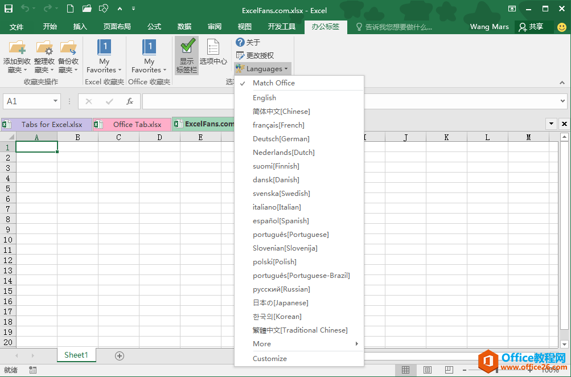Choose italiano[Italian] language
Screen dimensions: 571x377
299,207
